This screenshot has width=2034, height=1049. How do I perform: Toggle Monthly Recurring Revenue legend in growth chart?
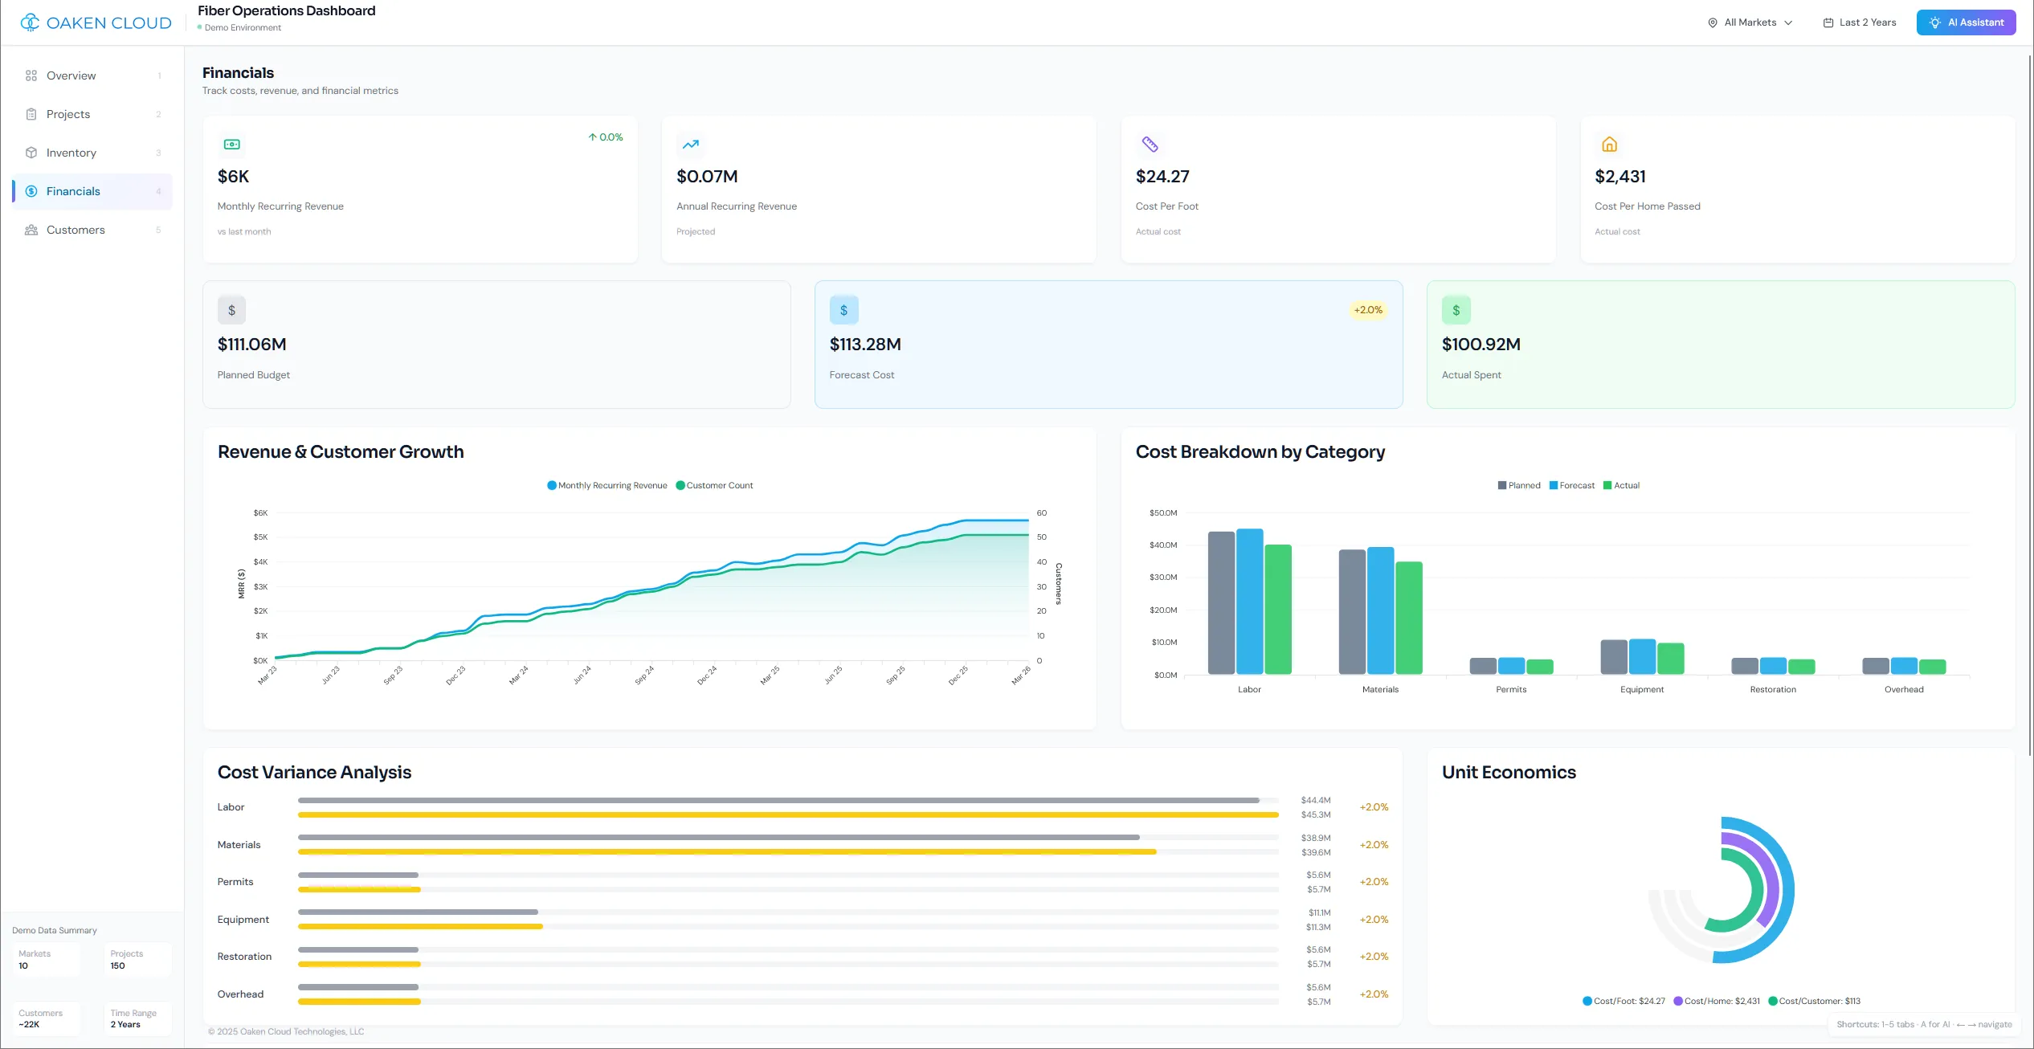pyautogui.click(x=607, y=485)
